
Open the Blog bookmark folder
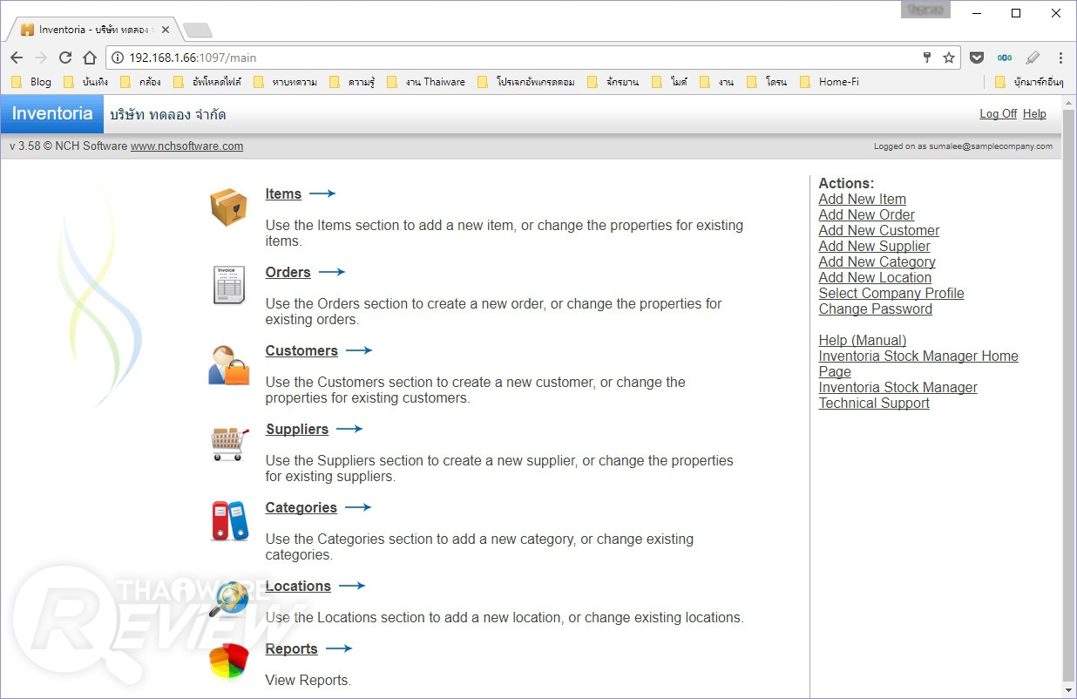31,82
